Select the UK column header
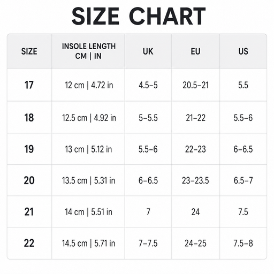The image size is (274, 274). click(148, 51)
